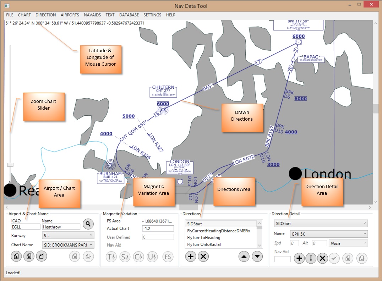Open the TEXT menu
Image resolution: width=382 pixels, height=281 pixels.
tap(110, 15)
